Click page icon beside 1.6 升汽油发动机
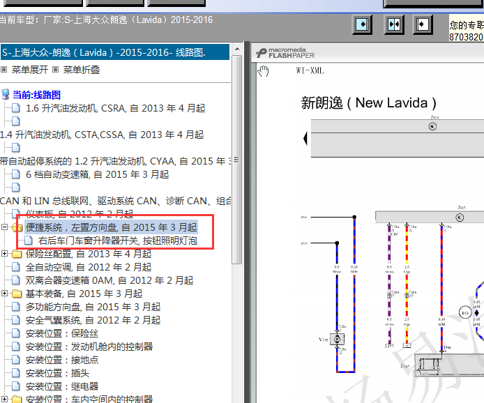 click(x=16, y=108)
